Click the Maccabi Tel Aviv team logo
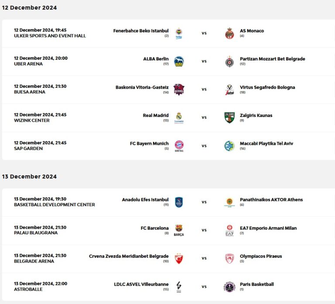 [229, 146]
